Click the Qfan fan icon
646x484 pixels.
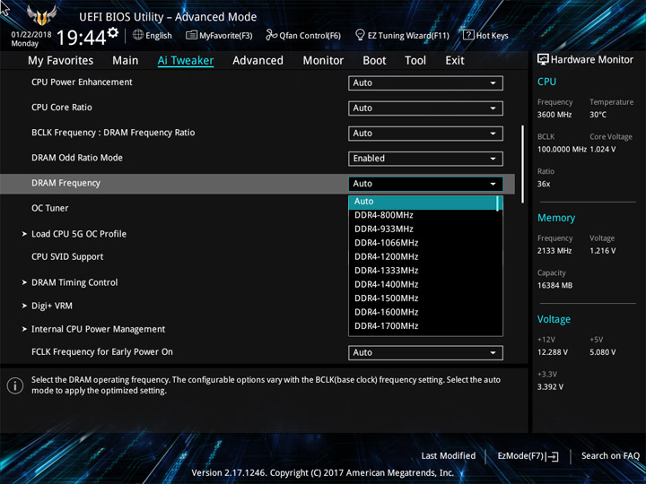(x=271, y=35)
